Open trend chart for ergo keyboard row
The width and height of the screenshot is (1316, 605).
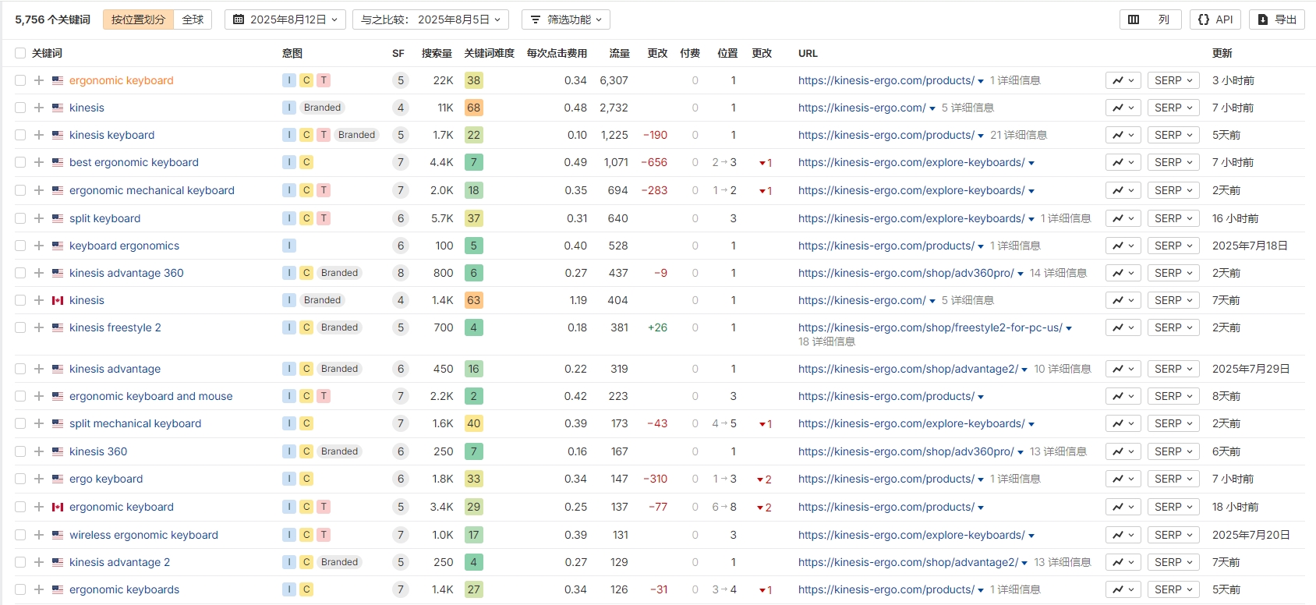tap(1123, 479)
